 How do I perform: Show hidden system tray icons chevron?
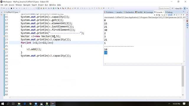pyautogui.click(x=169, y=104)
